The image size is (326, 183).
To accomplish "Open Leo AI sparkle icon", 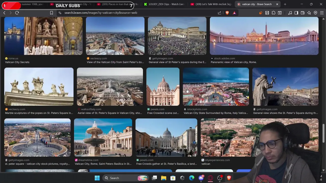I will click(x=309, y=13).
